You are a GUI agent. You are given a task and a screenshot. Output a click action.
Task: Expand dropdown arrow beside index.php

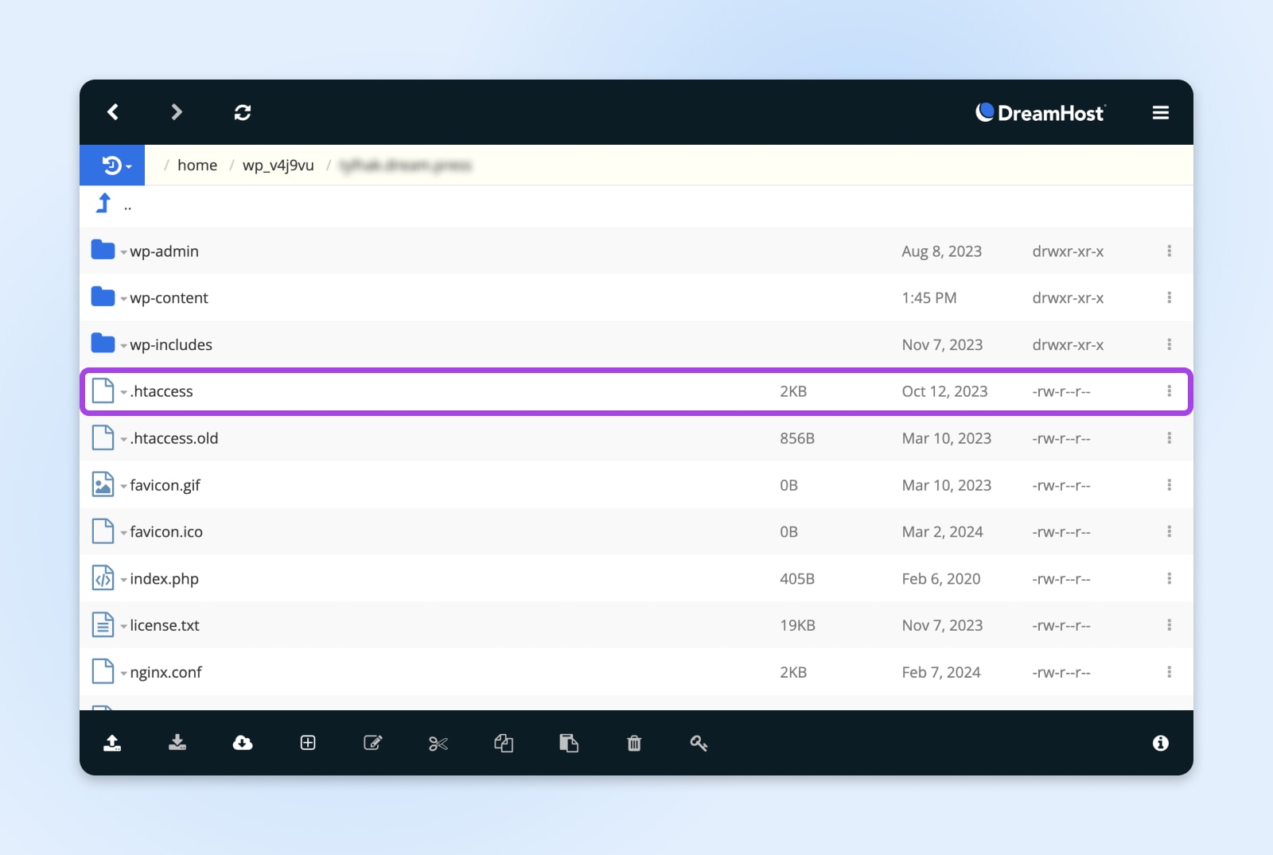[x=123, y=581]
